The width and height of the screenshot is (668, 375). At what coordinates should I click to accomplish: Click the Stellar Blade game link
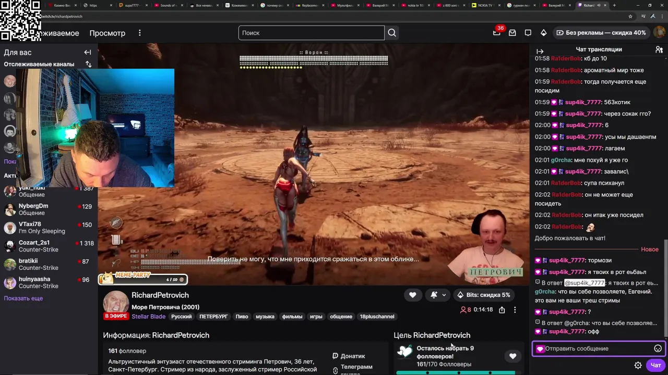tap(149, 316)
